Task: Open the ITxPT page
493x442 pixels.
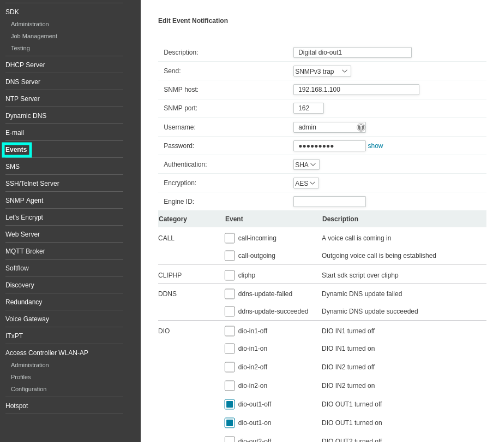Action: pos(14,336)
